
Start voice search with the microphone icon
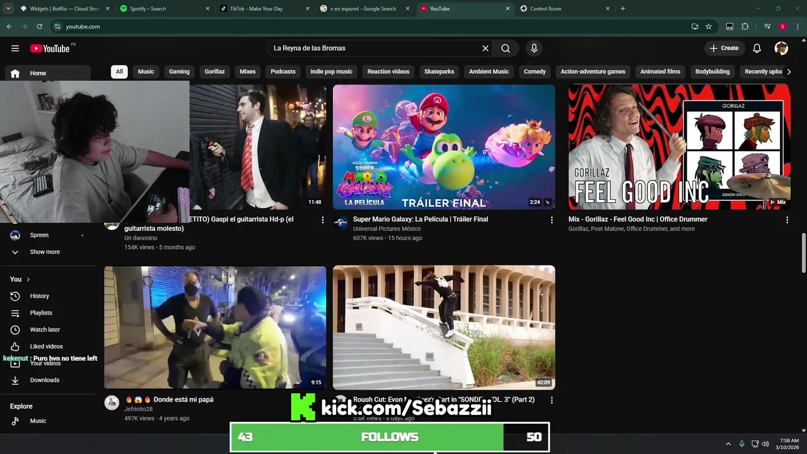[x=534, y=48]
